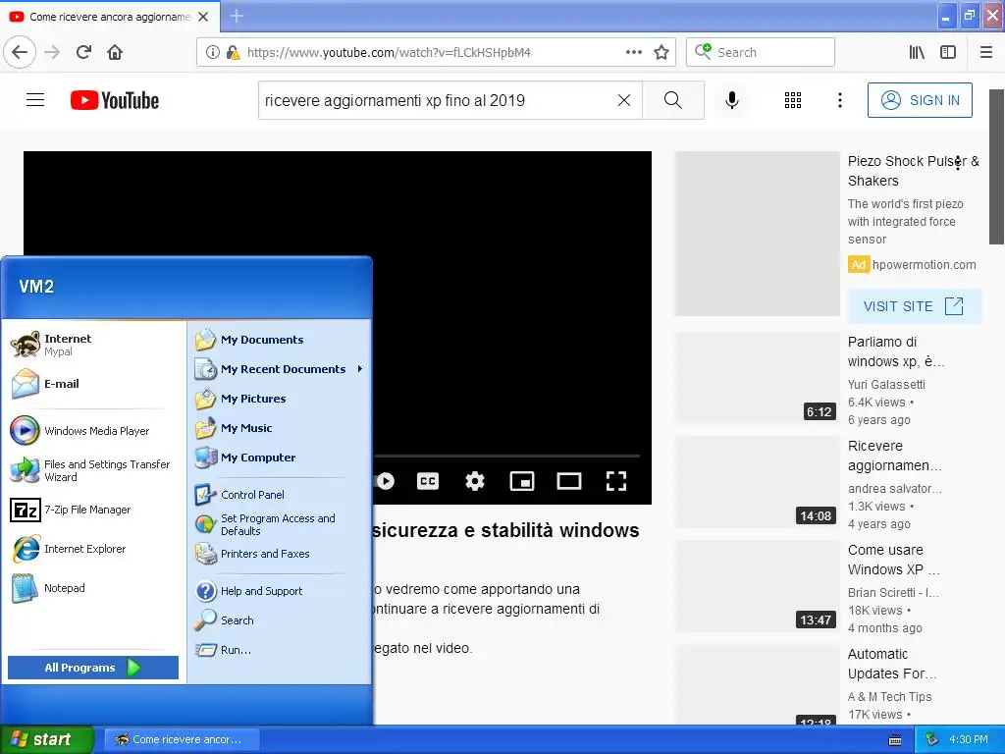The height and width of the screenshot is (754, 1005).
Task: Open the browser Library icon
Action: 918,53
